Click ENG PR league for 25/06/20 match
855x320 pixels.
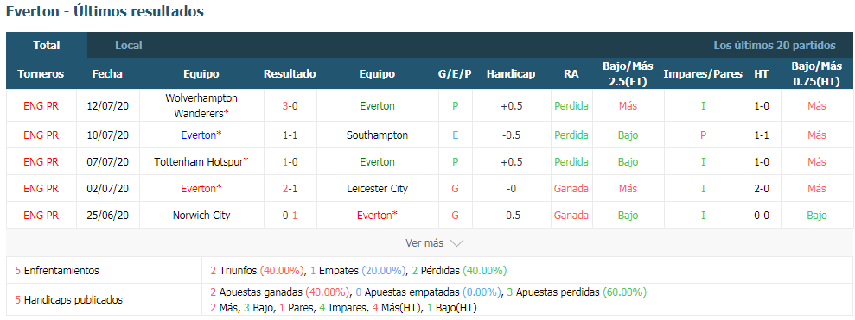point(41,216)
